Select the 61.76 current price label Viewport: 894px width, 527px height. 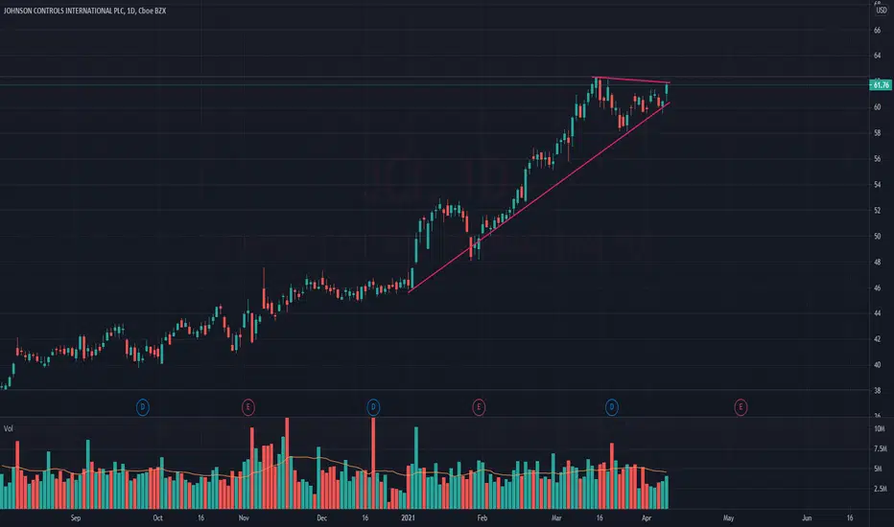[x=881, y=85]
